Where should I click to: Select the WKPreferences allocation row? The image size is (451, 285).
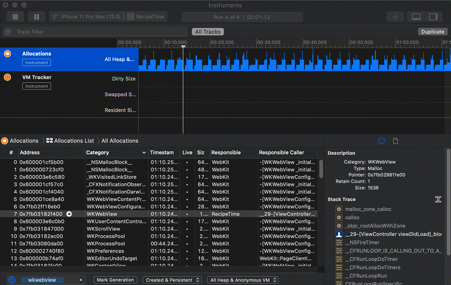point(159,251)
